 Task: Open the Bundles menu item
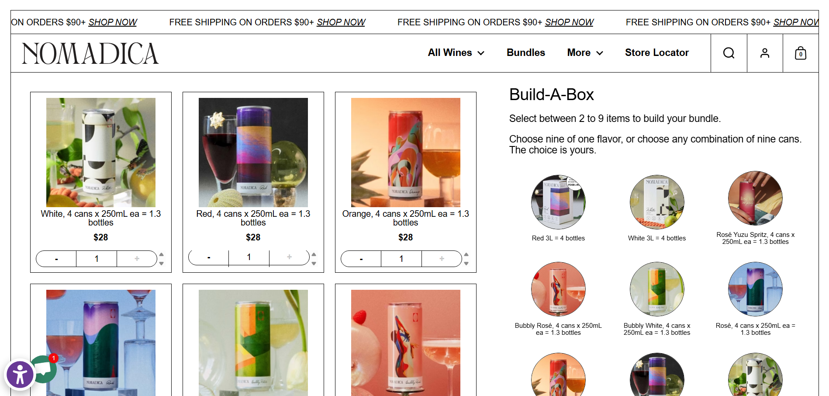(x=525, y=53)
